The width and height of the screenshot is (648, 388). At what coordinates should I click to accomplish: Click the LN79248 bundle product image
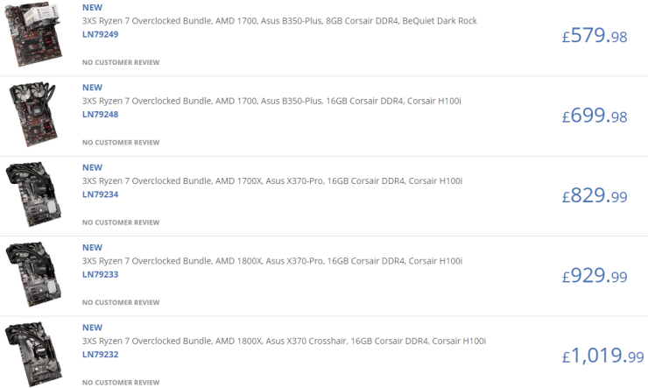pyautogui.click(x=35, y=116)
